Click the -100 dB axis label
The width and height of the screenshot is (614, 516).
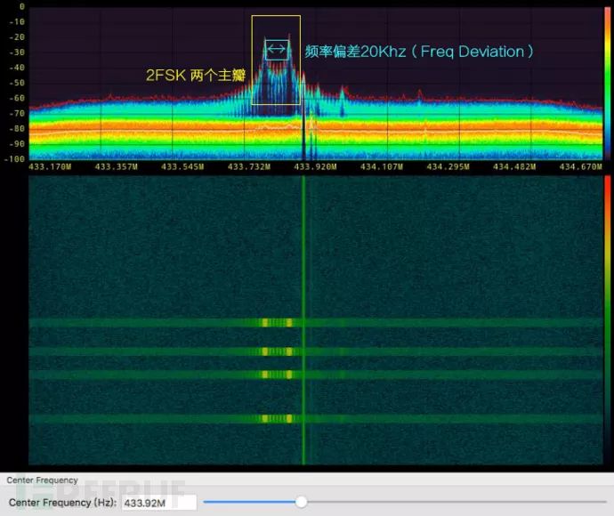[15, 158]
